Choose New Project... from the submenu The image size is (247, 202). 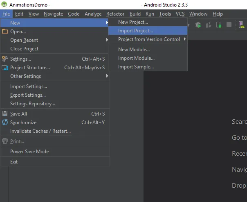pyautogui.click(x=148, y=22)
